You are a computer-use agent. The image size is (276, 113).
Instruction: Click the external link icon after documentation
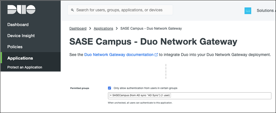pyautogui.click(x=156, y=55)
